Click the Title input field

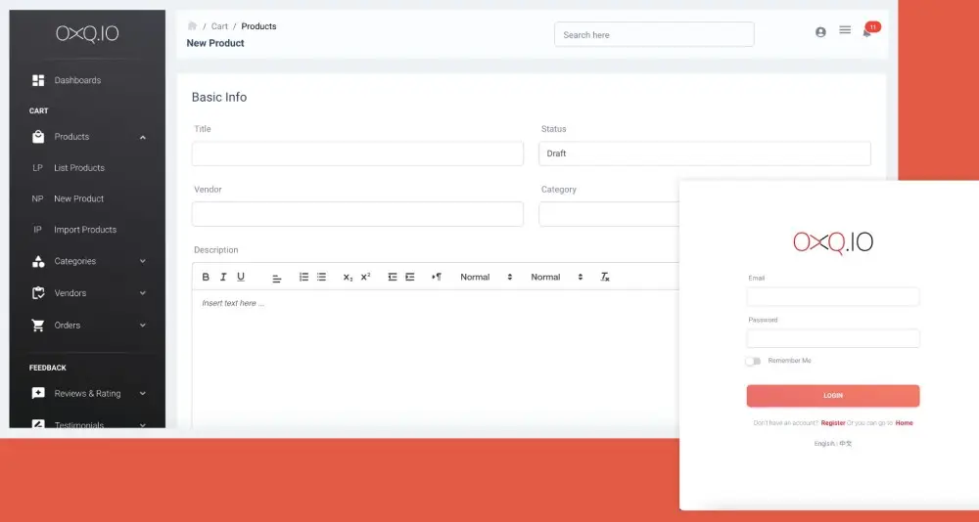(x=357, y=153)
